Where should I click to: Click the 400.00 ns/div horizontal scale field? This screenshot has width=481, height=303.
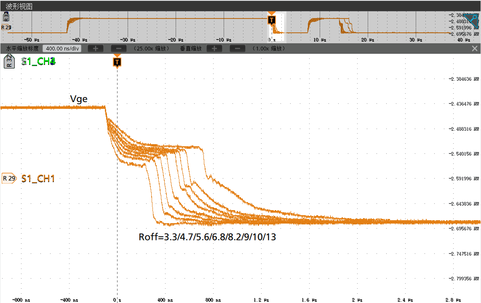point(62,48)
